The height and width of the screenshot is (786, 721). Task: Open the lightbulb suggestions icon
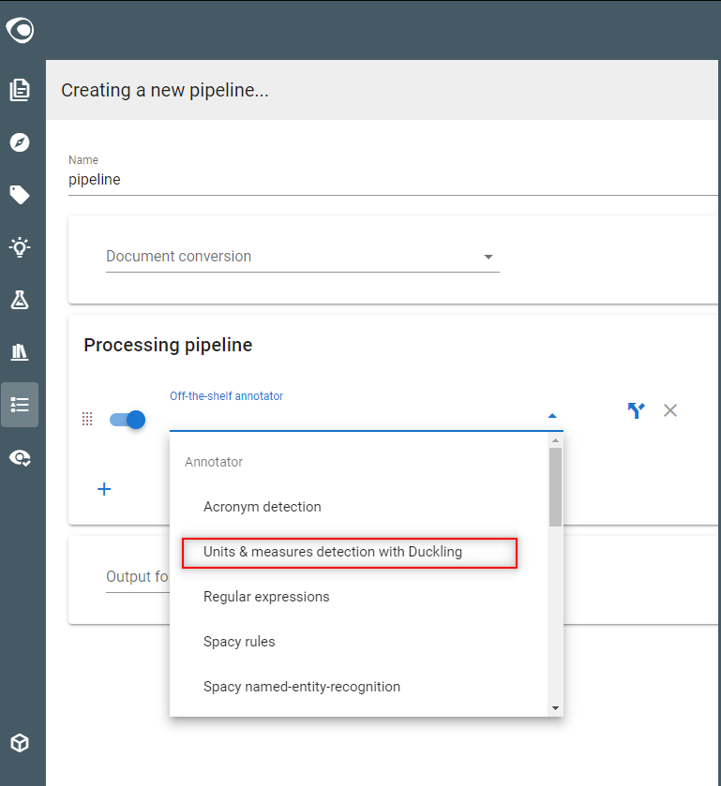(20, 247)
